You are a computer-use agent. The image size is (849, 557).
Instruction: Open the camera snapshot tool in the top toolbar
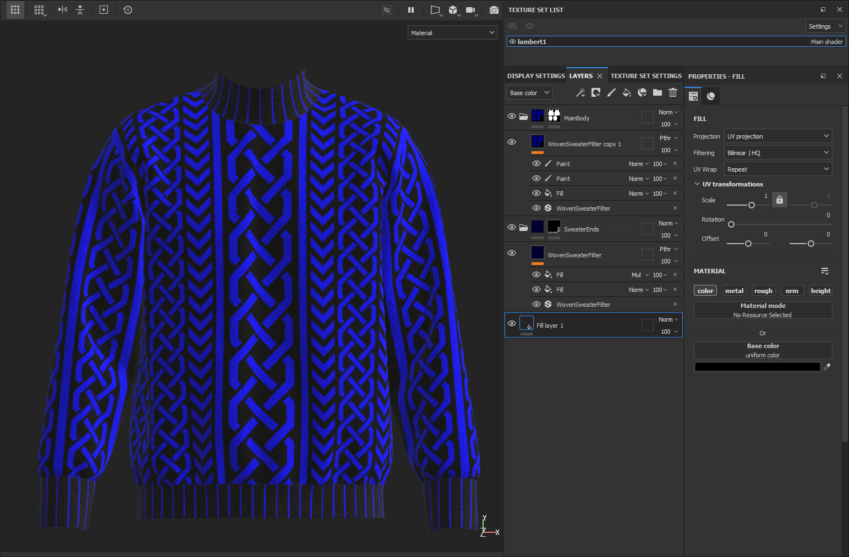494,9
